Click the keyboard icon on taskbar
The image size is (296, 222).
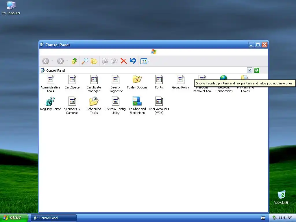[263, 218]
